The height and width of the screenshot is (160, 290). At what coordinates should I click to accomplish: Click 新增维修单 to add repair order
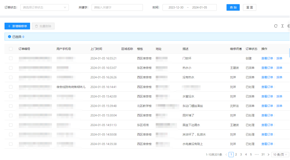tap(17, 26)
